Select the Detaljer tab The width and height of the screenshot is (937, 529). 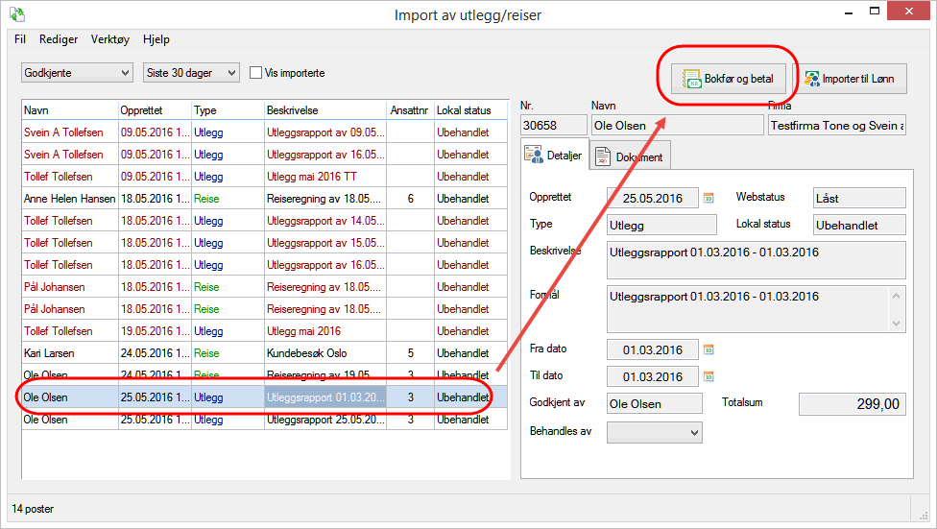click(x=553, y=155)
